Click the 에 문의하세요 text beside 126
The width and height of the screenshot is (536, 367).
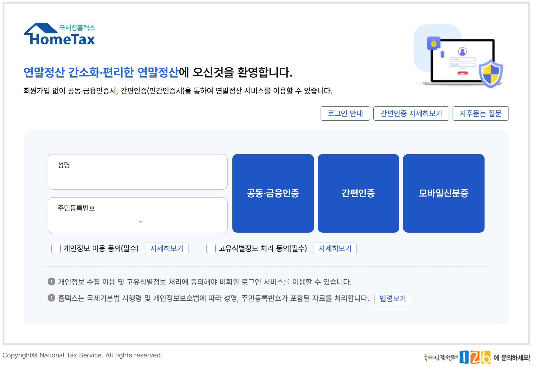(509, 358)
